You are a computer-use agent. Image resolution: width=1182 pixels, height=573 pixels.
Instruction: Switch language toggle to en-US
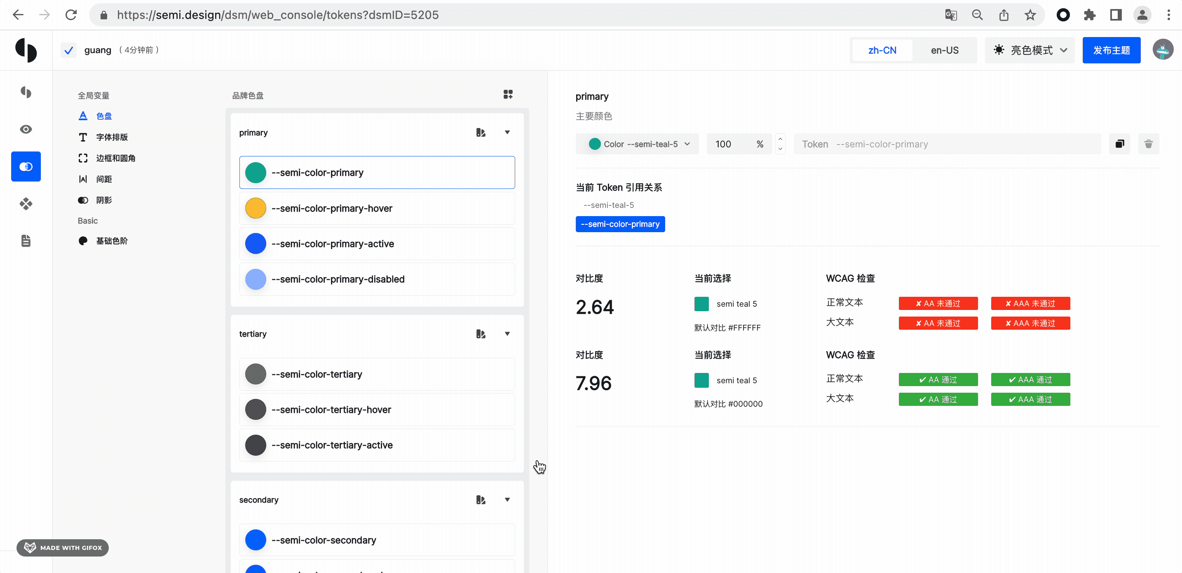[944, 50]
